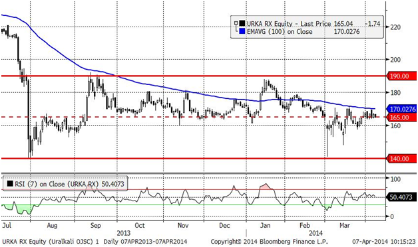The width and height of the screenshot is (418, 247).
Task: Click the 'Oct' month axis label
Action: 139,226
